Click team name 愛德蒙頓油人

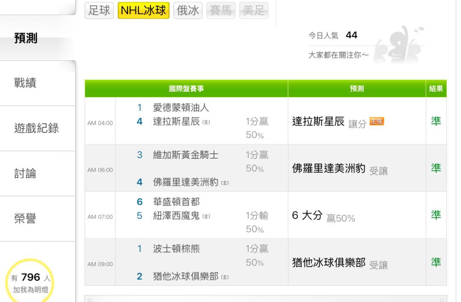181,108
